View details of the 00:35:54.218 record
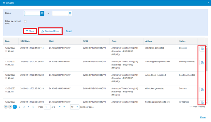 coord(202,89)
